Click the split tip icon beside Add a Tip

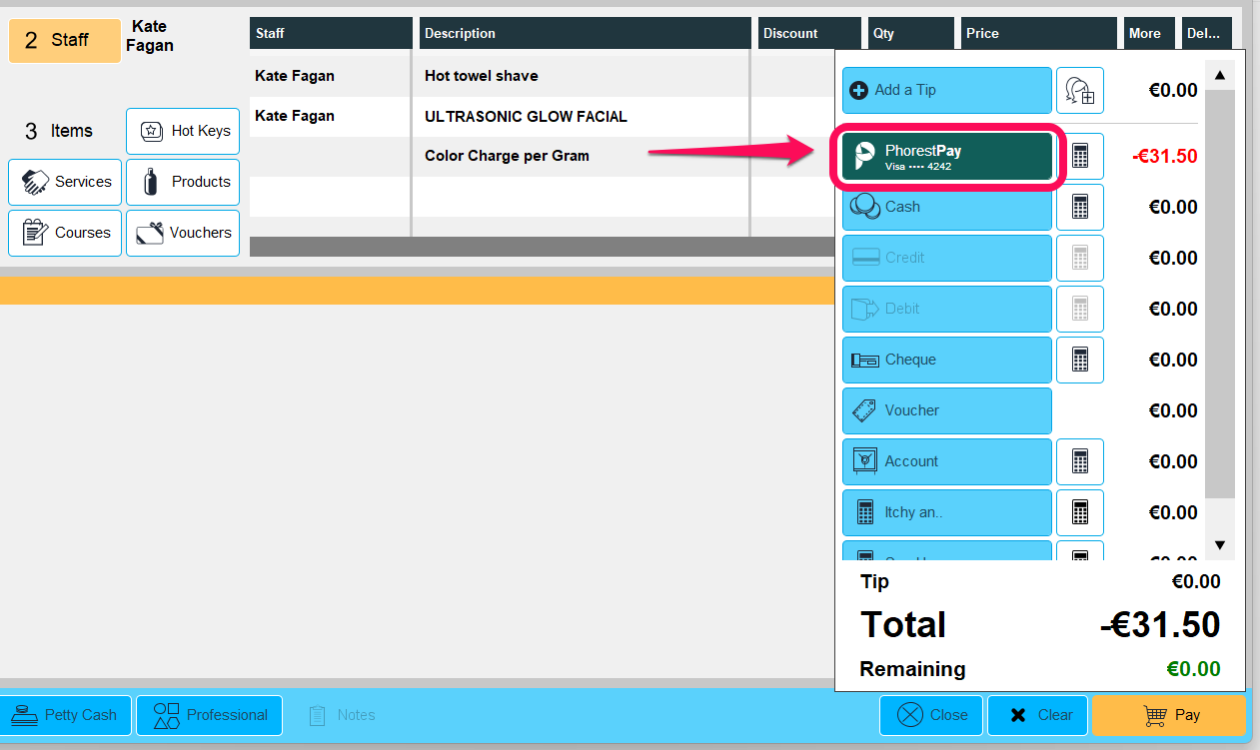coord(1080,90)
